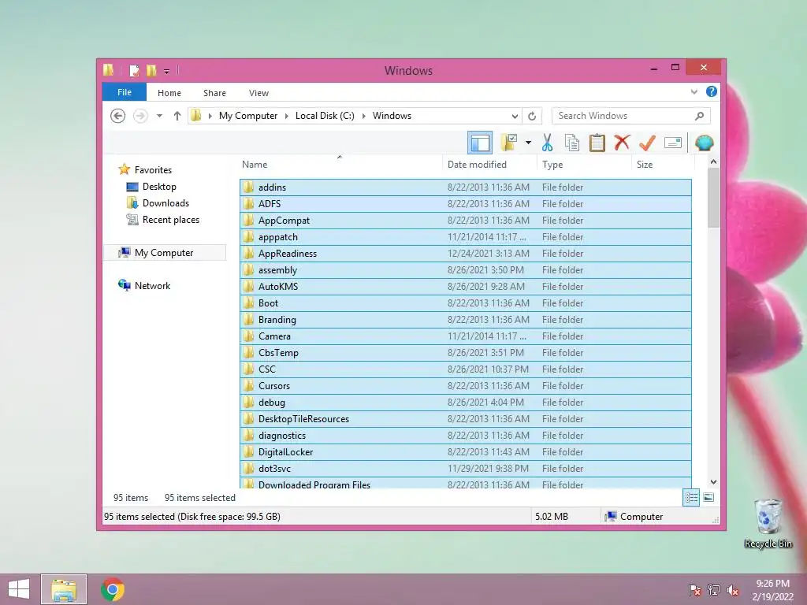The height and width of the screenshot is (605, 807).
Task: Switch to the Home ribbon tab
Action: 169,93
